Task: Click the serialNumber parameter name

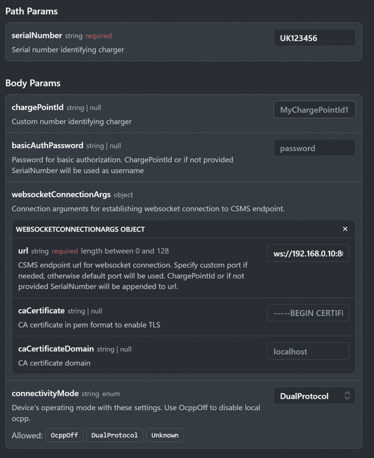Action: pyautogui.click(x=37, y=35)
